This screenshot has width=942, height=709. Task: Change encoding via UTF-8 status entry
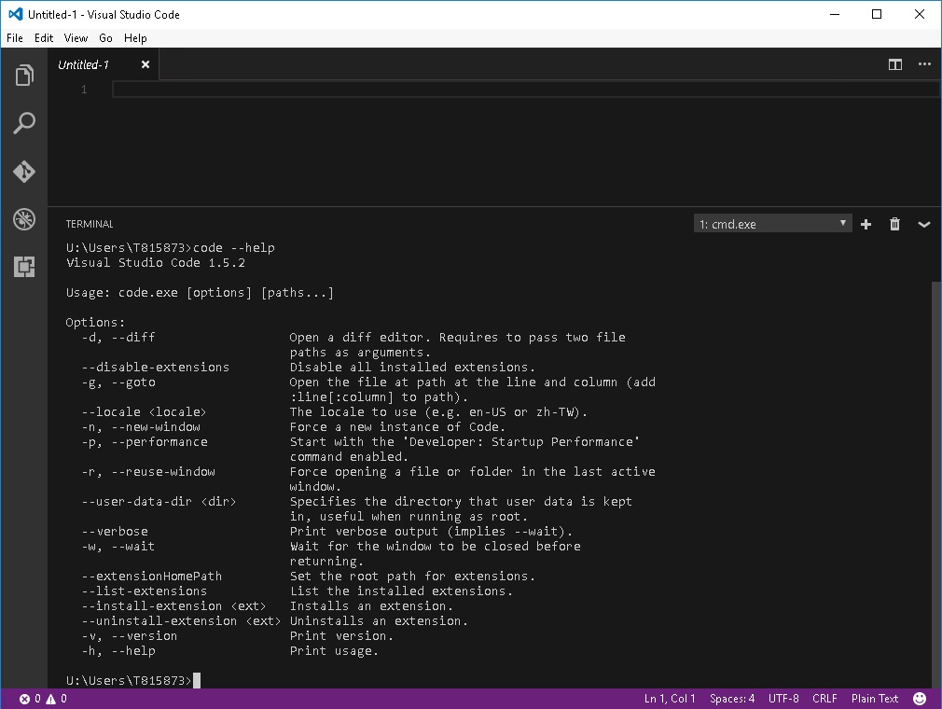783,698
